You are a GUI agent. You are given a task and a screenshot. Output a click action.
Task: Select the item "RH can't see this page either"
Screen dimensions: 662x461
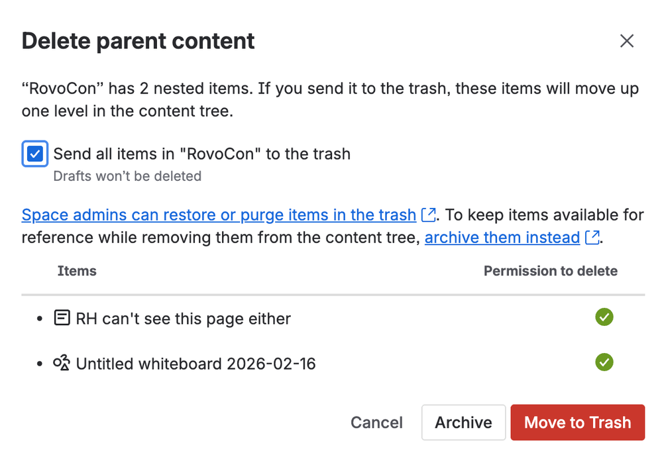pyautogui.click(x=183, y=318)
